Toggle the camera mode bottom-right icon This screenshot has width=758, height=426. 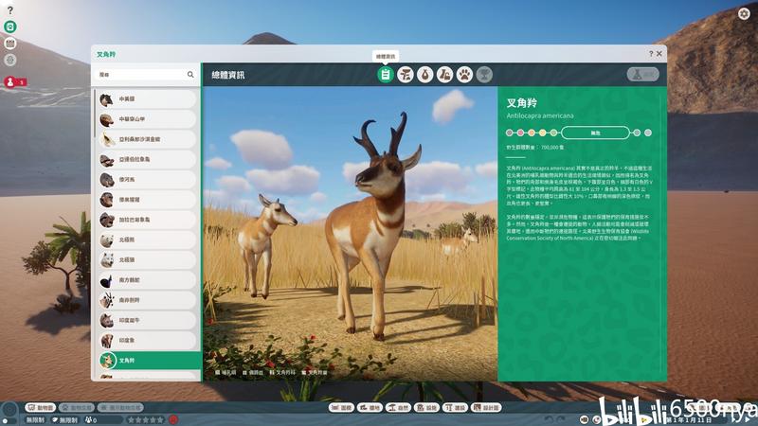(585, 419)
